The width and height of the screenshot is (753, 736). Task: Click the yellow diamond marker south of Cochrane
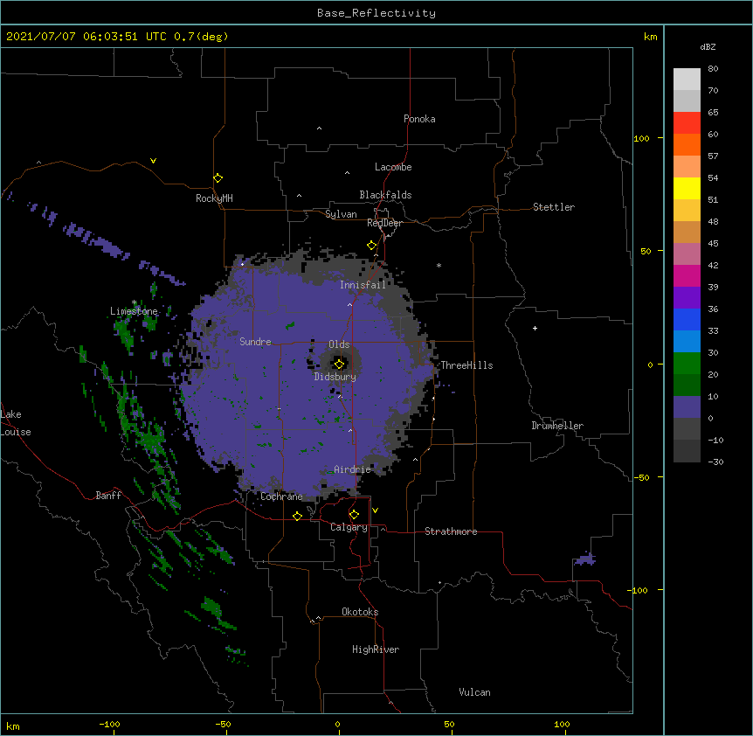pyautogui.click(x=297, y=516)
